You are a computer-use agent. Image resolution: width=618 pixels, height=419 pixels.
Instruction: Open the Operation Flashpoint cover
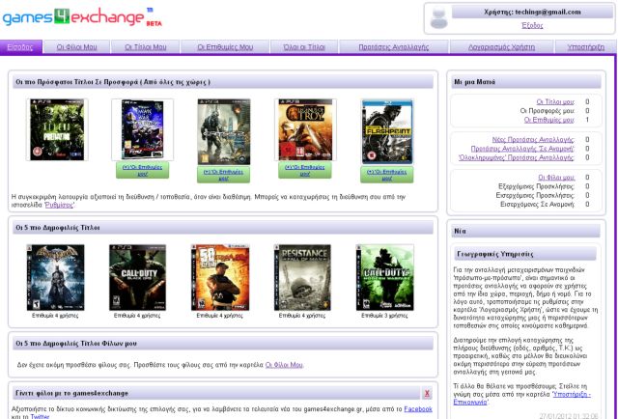pyautogui.click(x=387, y=131)
